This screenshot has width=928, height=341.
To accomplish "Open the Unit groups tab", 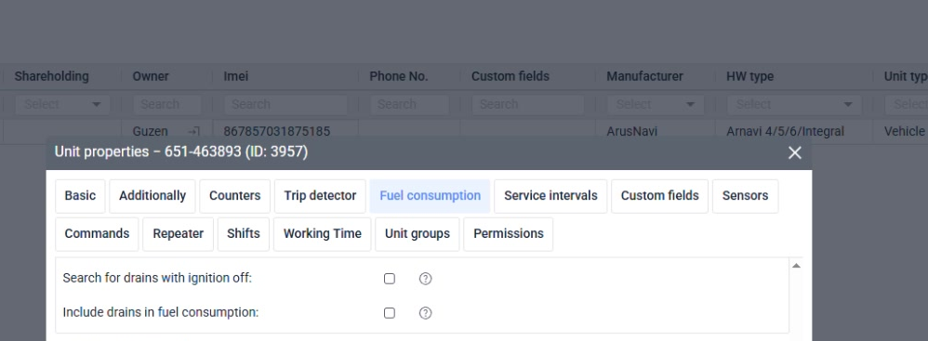I will pyautogui.click(x=418, y=233).
